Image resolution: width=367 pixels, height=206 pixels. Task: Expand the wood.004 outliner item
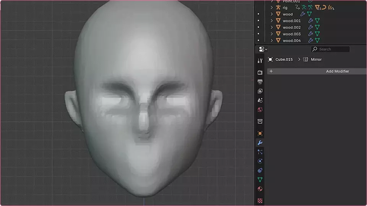(x=272, y=40)
